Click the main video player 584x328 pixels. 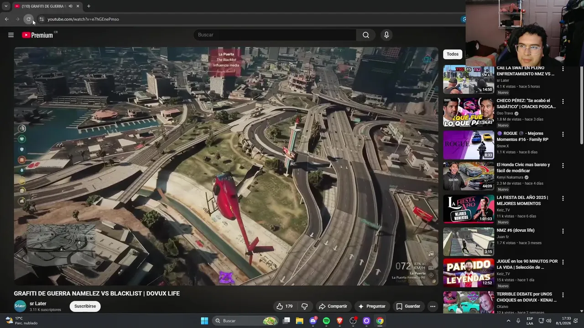pos(226,166)
